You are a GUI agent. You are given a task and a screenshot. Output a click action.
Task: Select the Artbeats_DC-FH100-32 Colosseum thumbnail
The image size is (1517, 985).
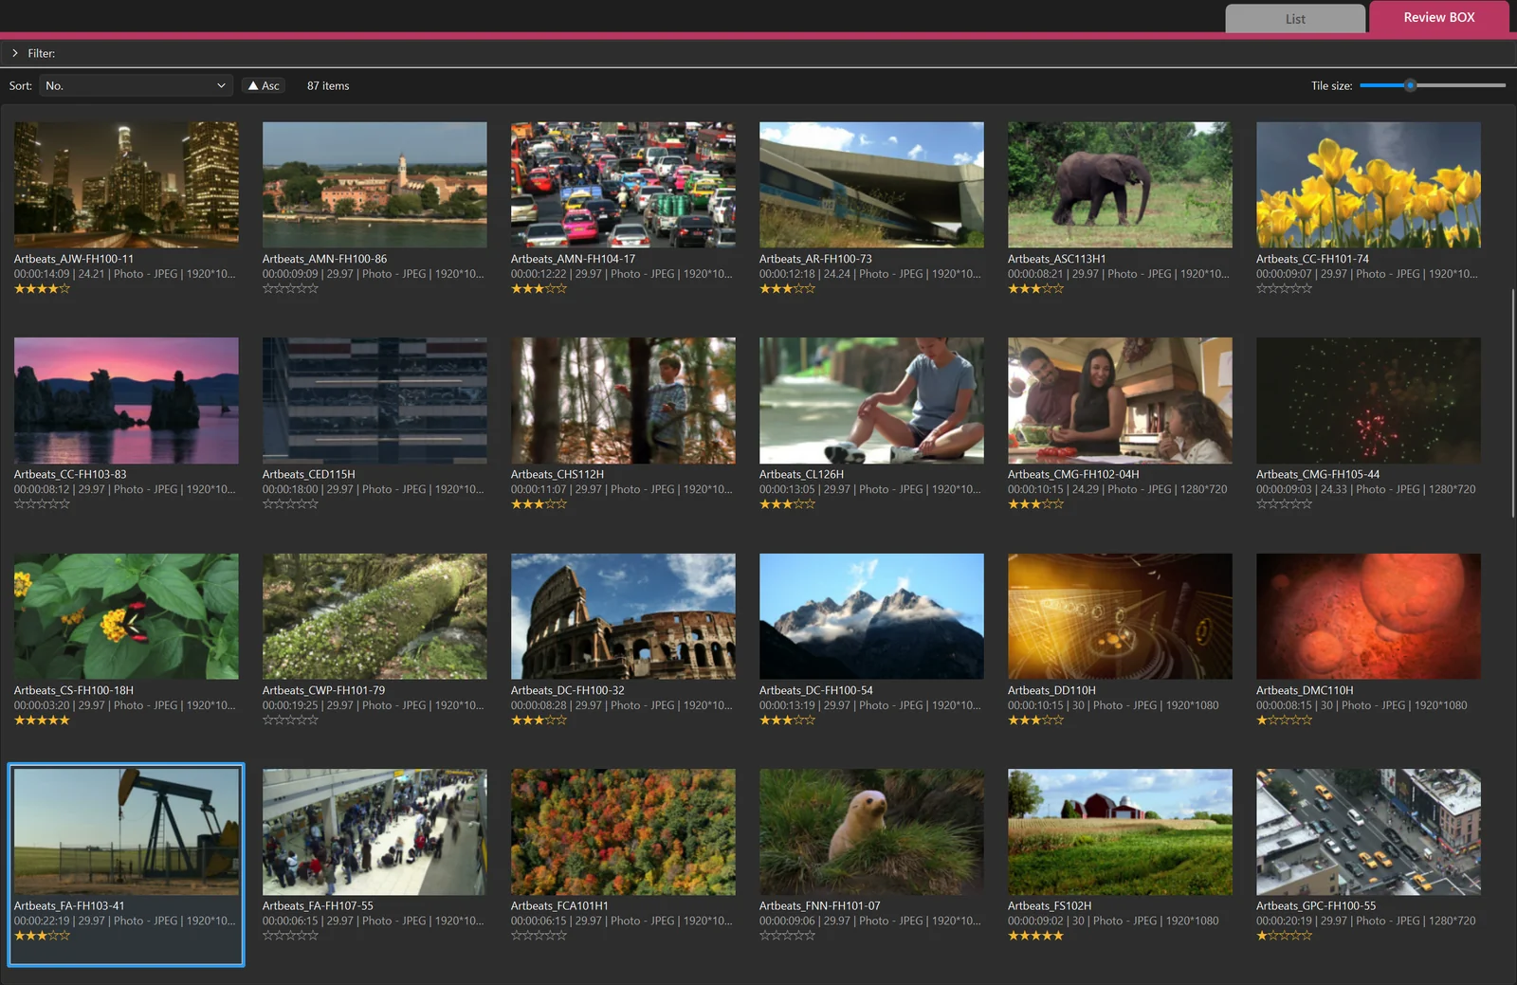[x=623, y=616]
